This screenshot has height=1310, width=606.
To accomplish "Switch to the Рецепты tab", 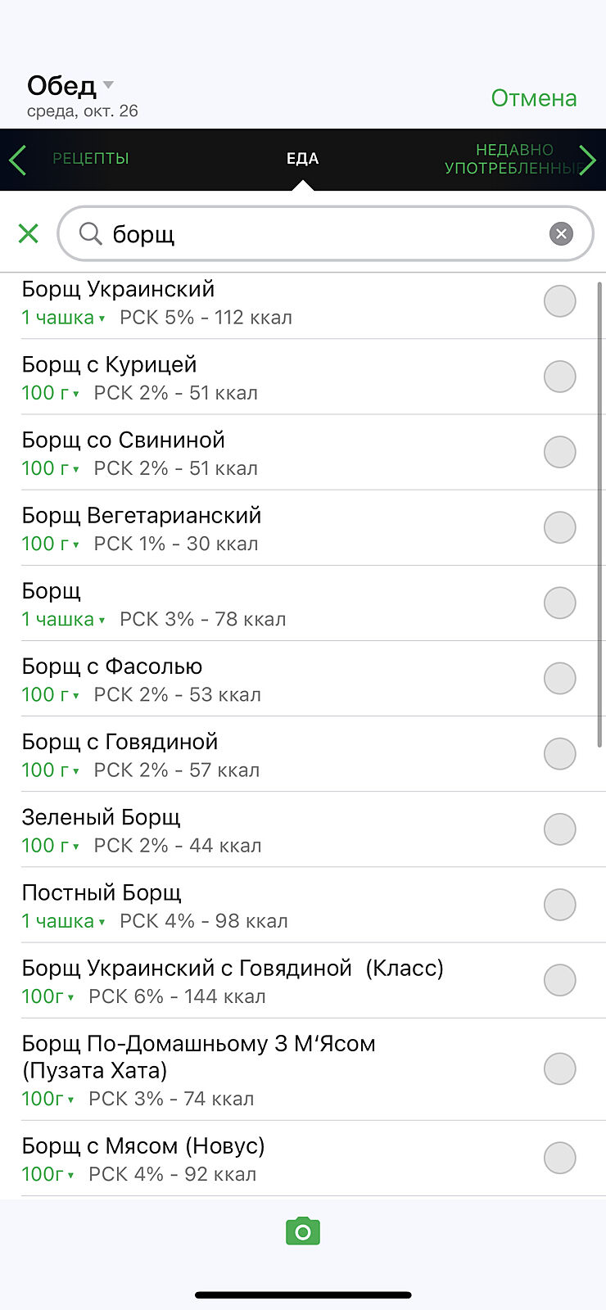I will click(91, 159).
